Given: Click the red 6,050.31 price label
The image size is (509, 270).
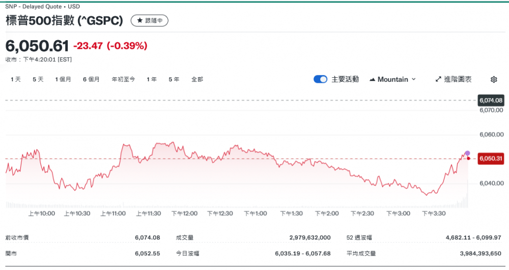Looking at the screenshot, I should 491,159.
